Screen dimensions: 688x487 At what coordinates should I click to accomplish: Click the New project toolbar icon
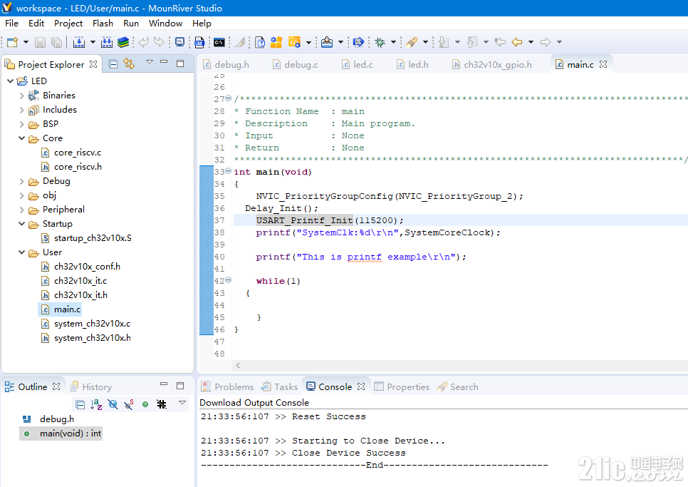12,42
